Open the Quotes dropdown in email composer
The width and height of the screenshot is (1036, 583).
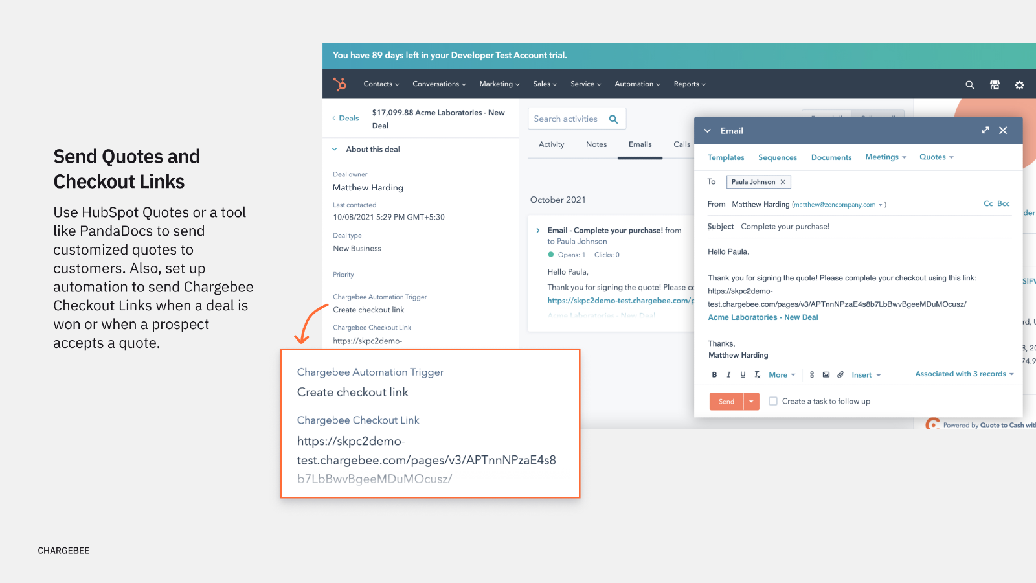coord(936,157)
